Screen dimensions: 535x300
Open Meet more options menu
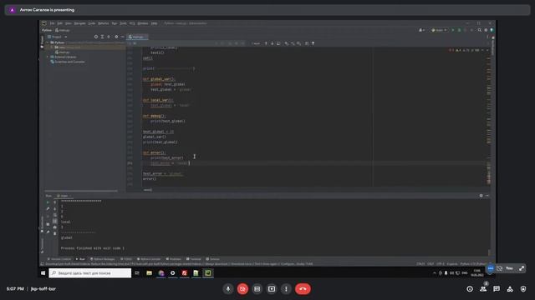coord(286,289)
